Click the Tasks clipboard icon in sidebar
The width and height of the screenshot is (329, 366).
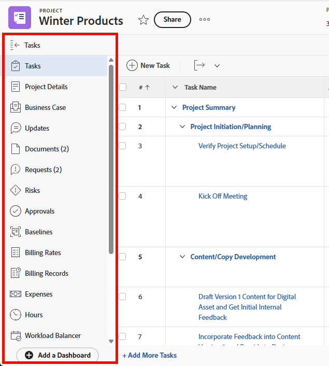pyautogui.click(x=16, y=66)
